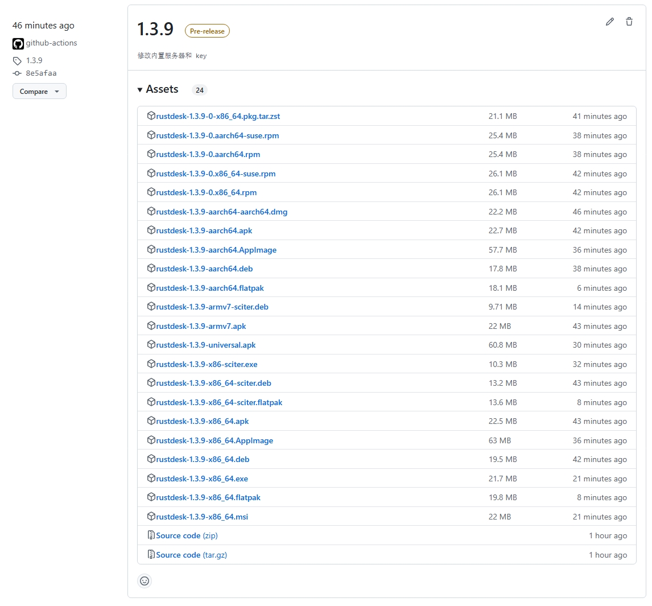Click package icon for aarch64-aarch64.dmg asset
Viewport: 652px width, 606px height.
coord(151,211)
